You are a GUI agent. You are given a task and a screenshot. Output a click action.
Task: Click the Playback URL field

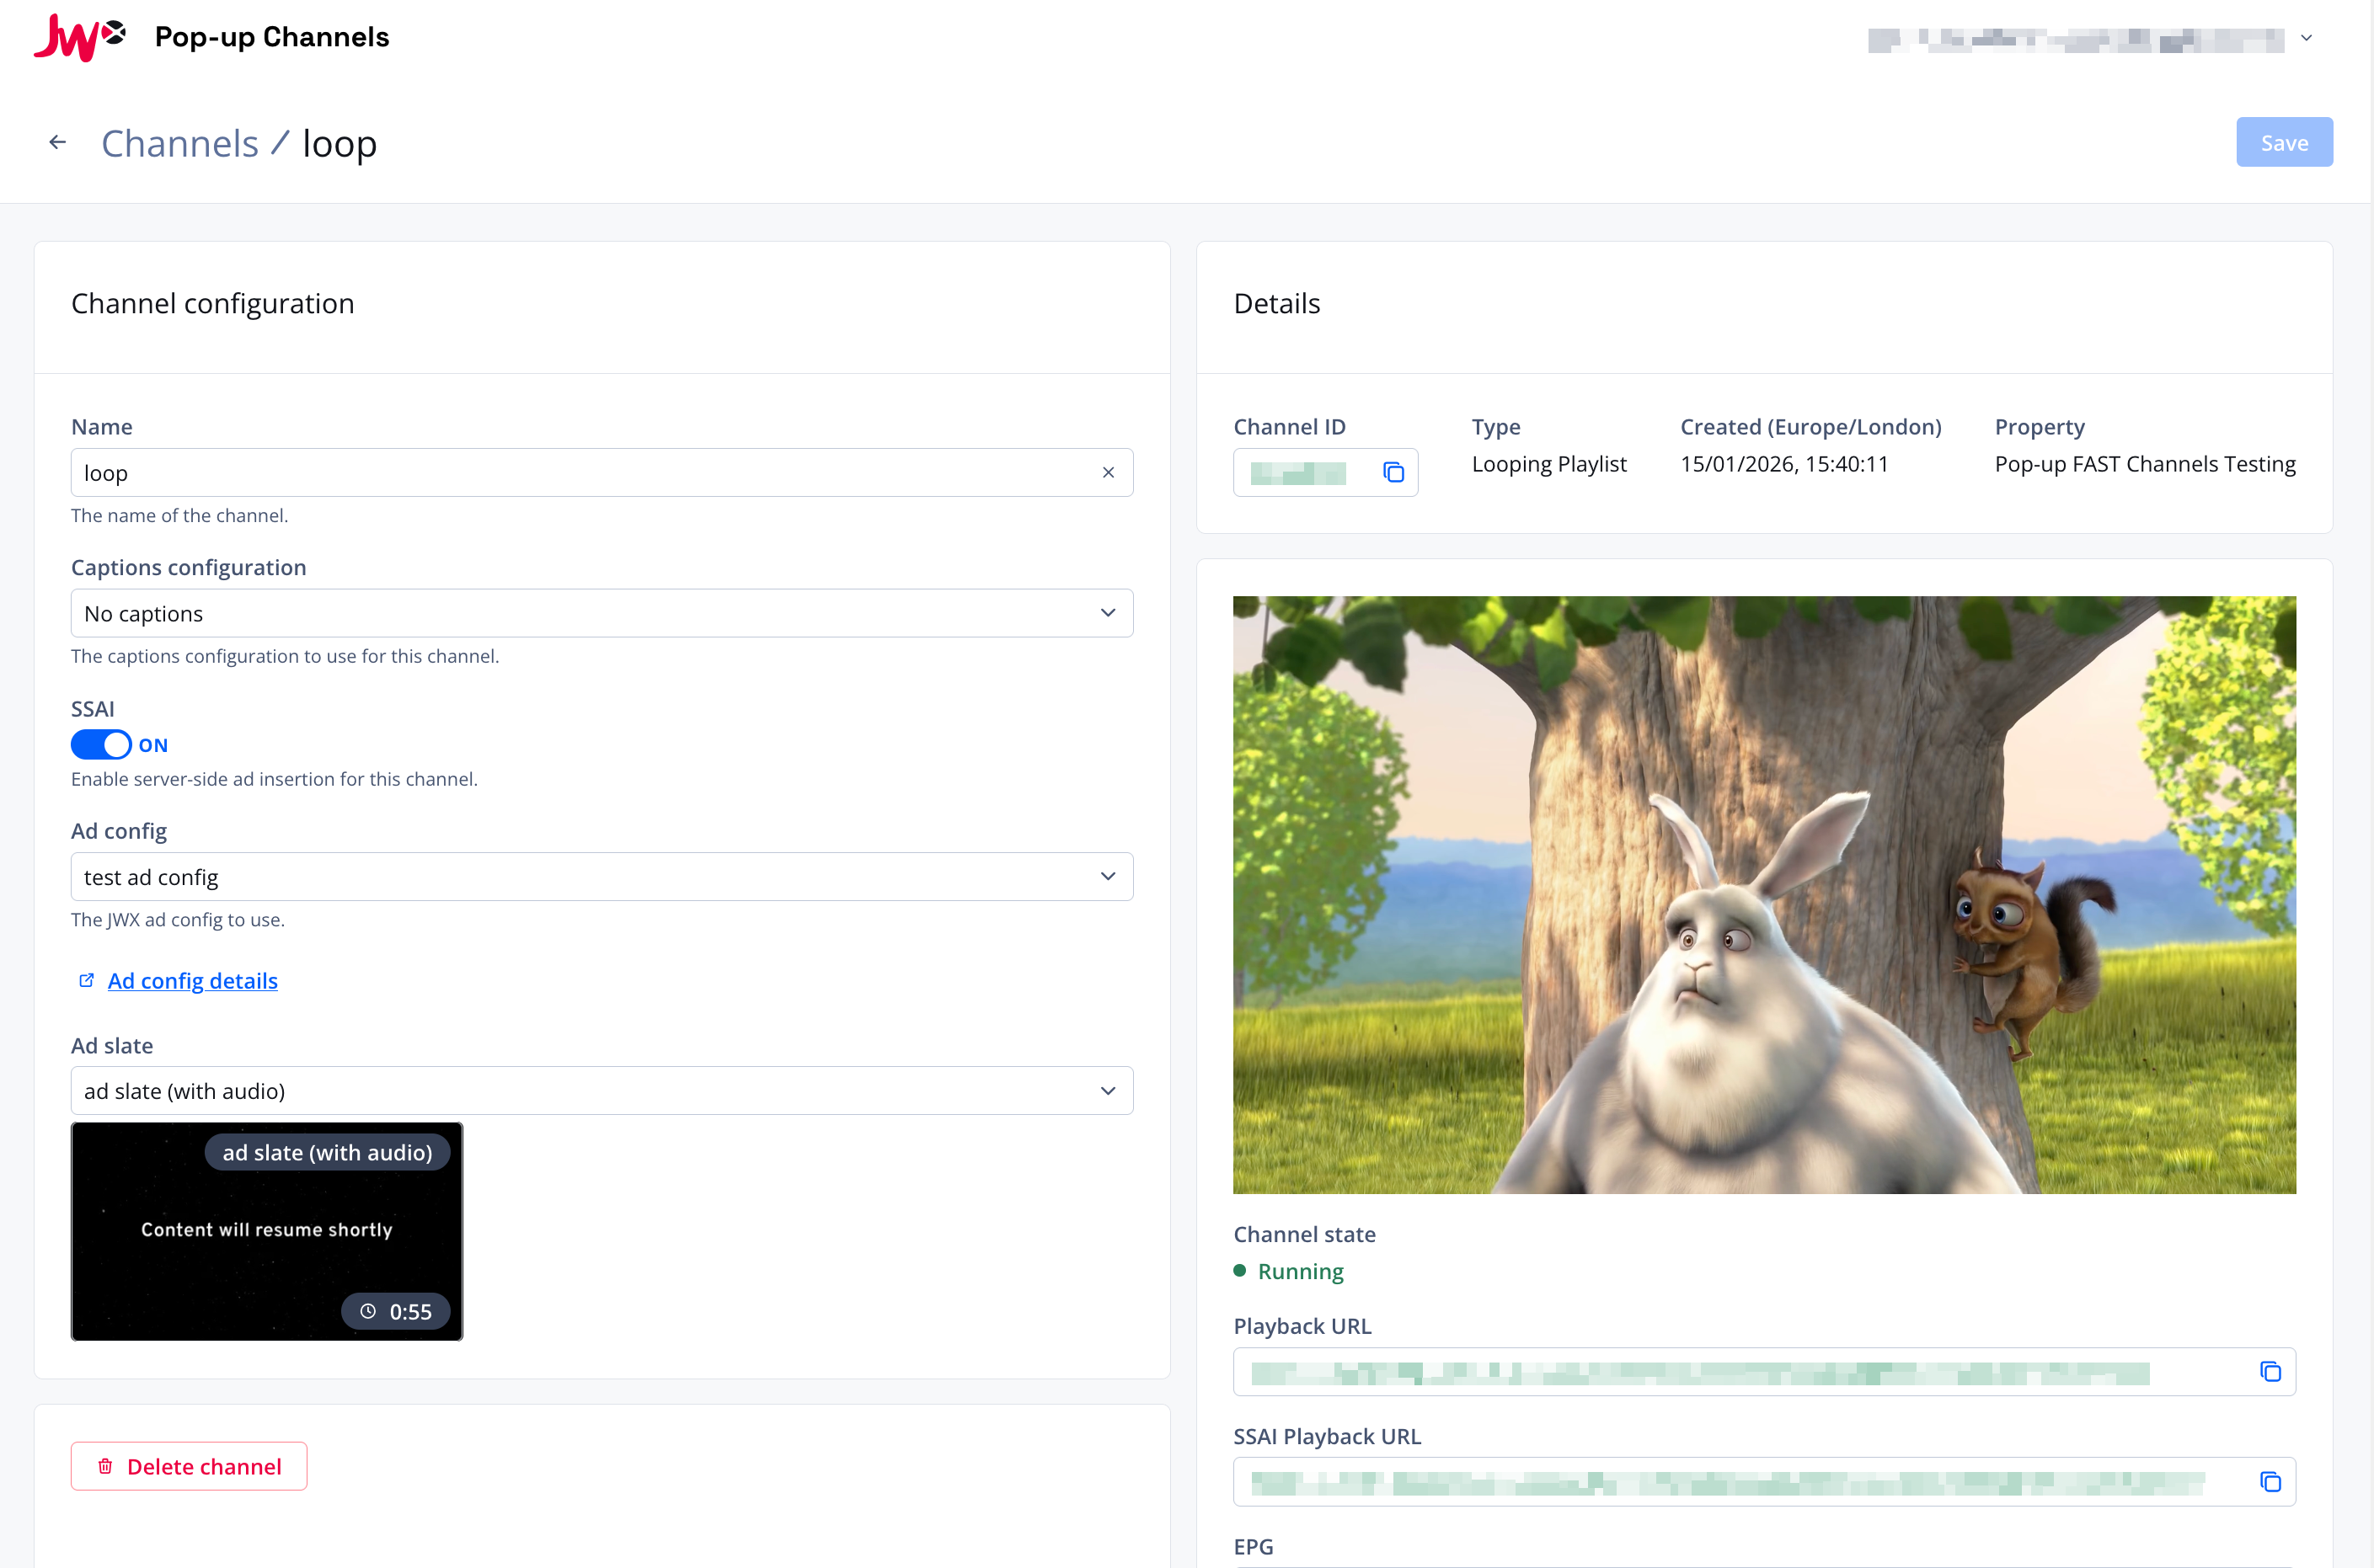point(1765,1372)
